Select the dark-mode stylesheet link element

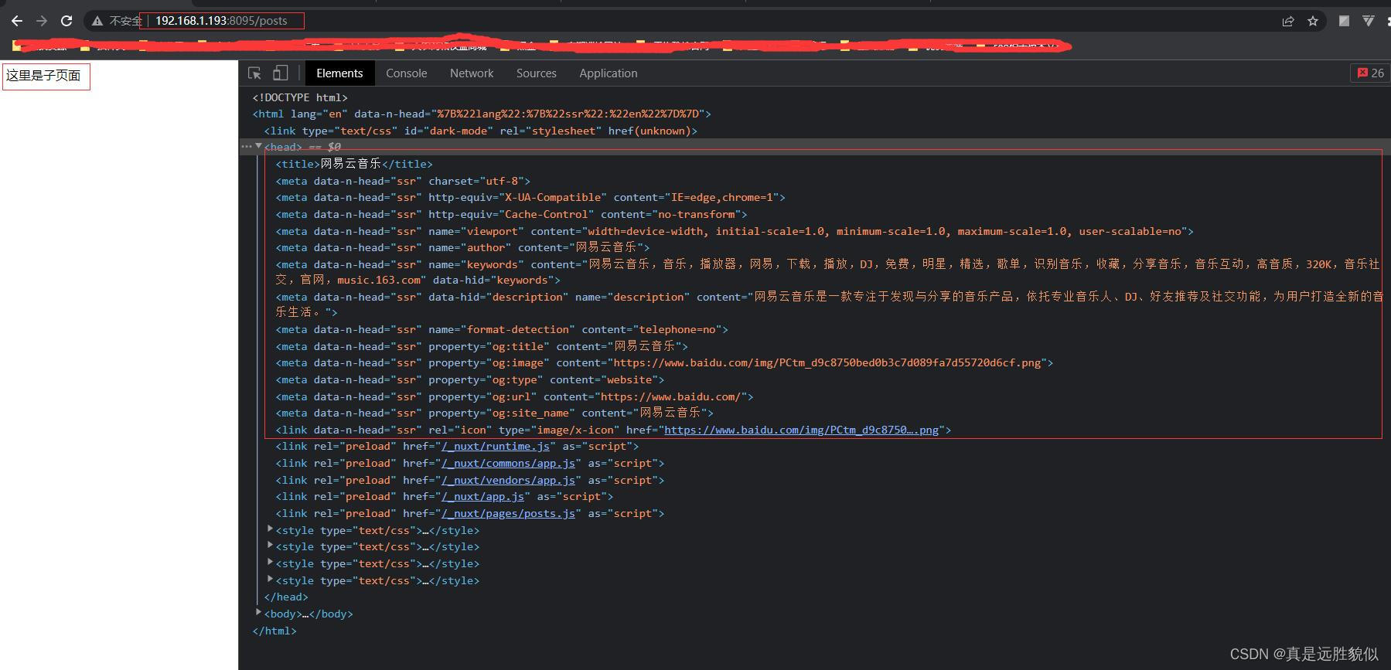[481, 131]
